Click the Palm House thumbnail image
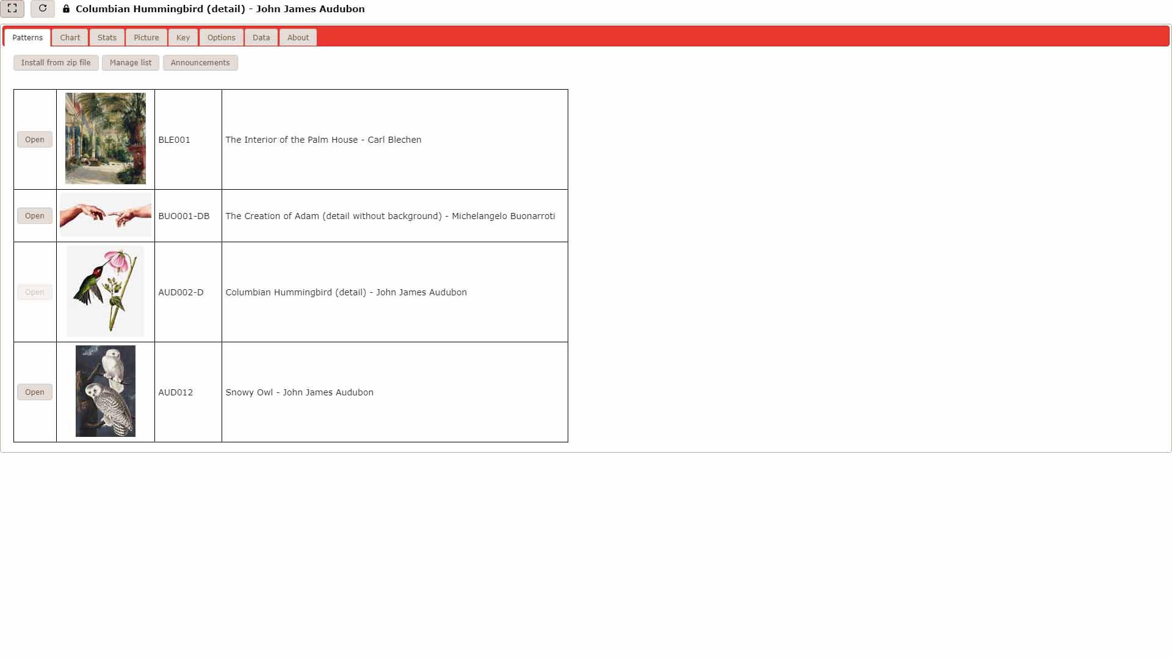The width and height of the screenshot is (1172, 659). tap(105, 139)
